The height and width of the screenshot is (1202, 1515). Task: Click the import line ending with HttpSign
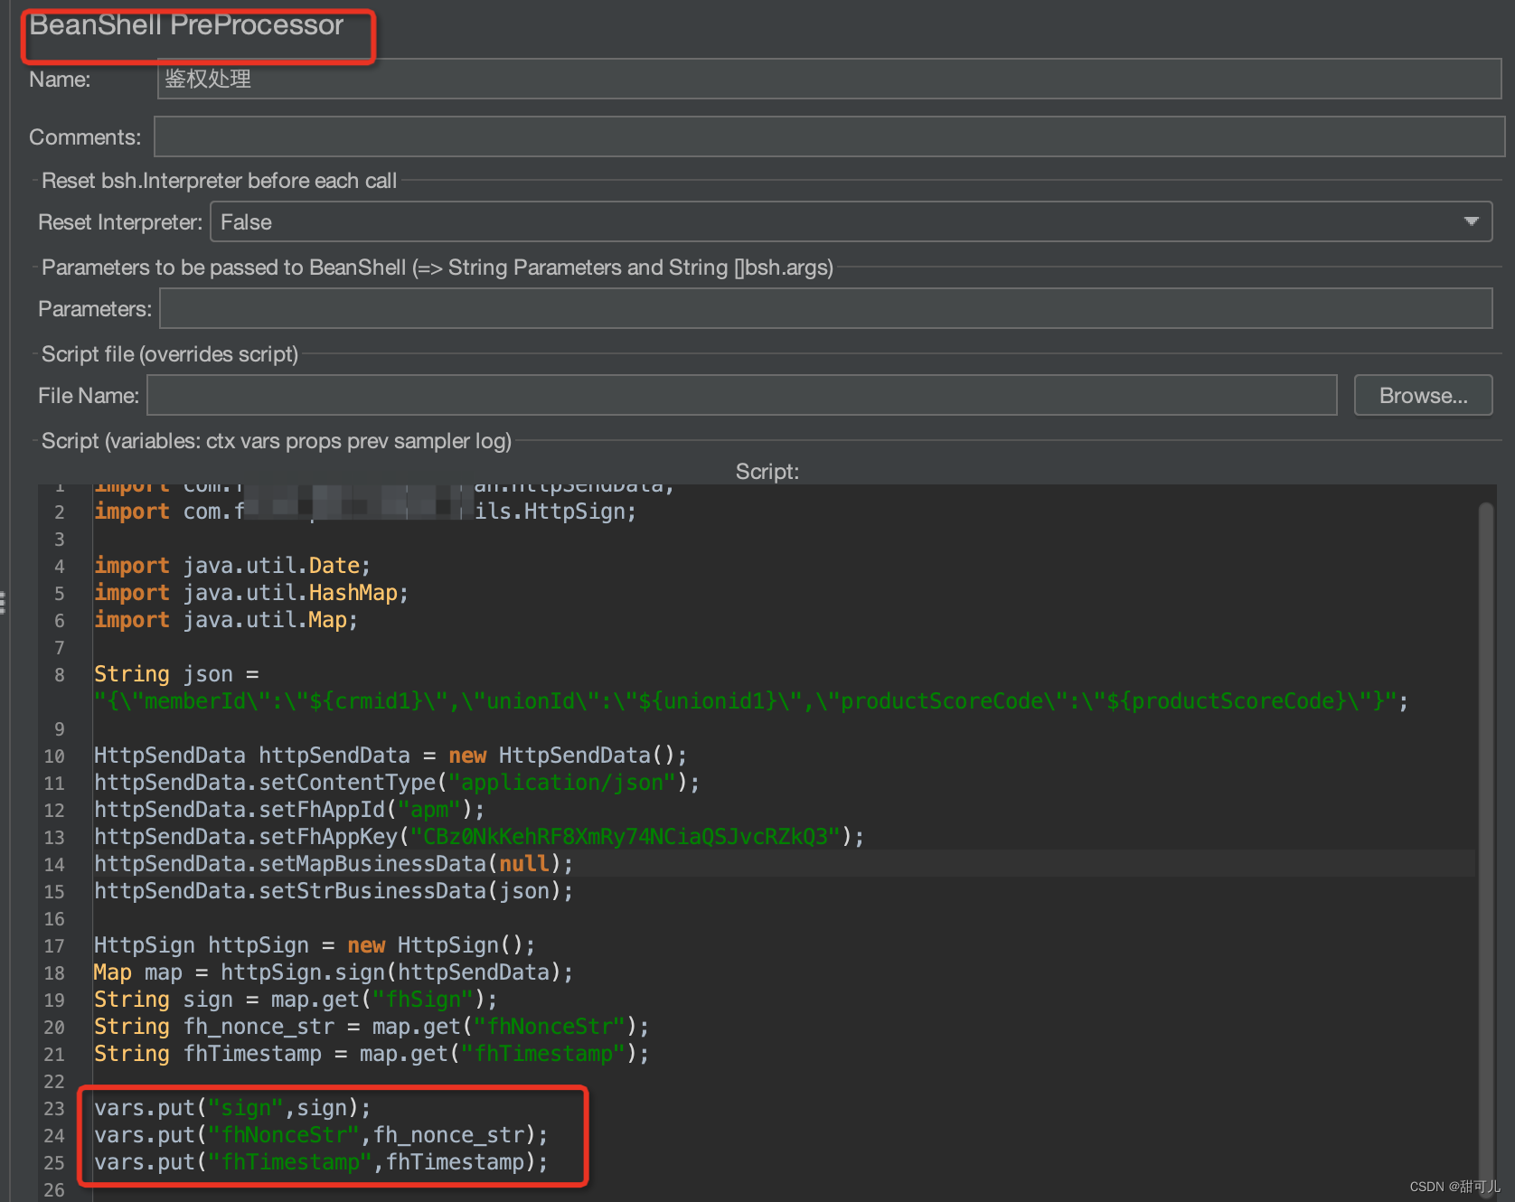pyautogui.click(x=365, y=512)
